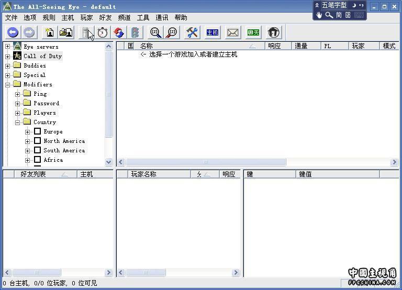Expand the Players folder node
This screenshot has height=290, width=402.
tap(17, 113)
